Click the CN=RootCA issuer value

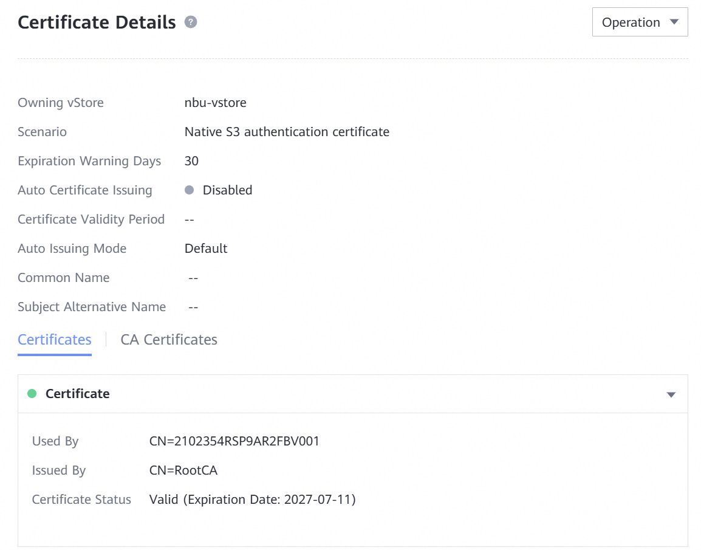coord(183,470)
